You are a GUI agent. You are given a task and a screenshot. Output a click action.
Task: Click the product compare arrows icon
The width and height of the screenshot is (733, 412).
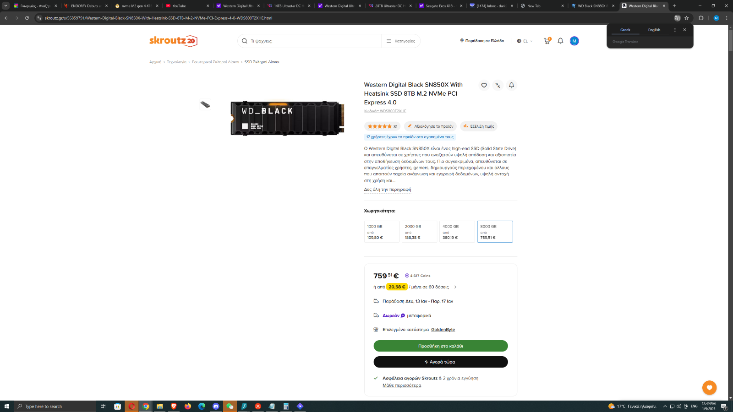pyautogui.click(x=498, y=85)
